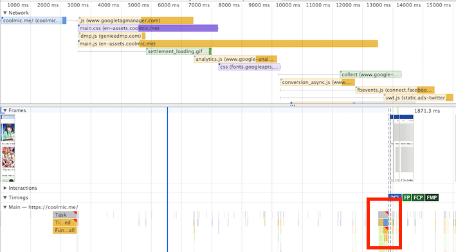Image resolution: width=456 pixels, height=252 pixels.
Task: Click the 1871.3 ms frame duration
Action: 427,111
